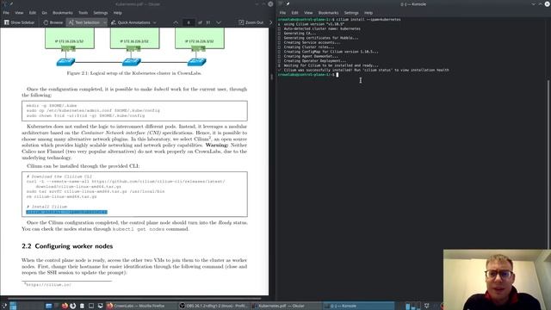Open Konsole Settings menu

point(351,13)
